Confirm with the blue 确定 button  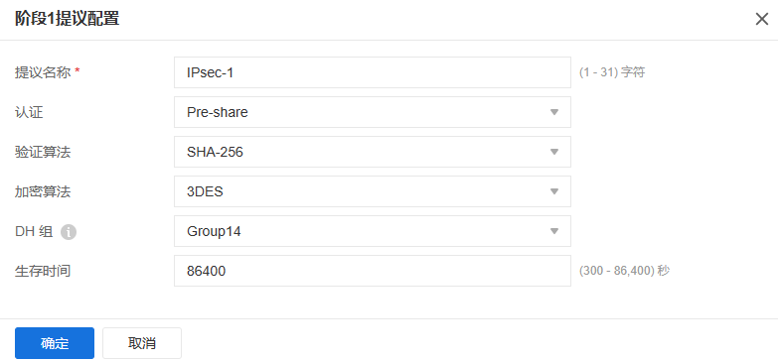pos(55,343)
